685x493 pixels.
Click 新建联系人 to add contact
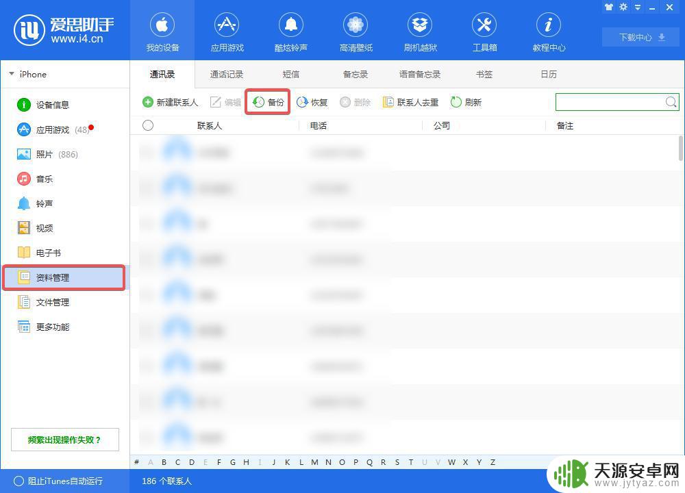click(x=171, y=102)
